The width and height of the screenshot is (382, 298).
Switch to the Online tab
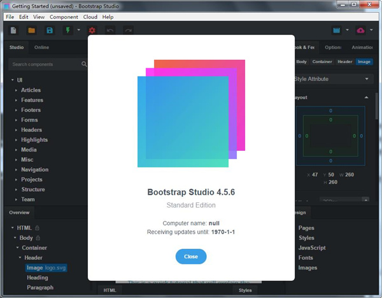(41, 47)
